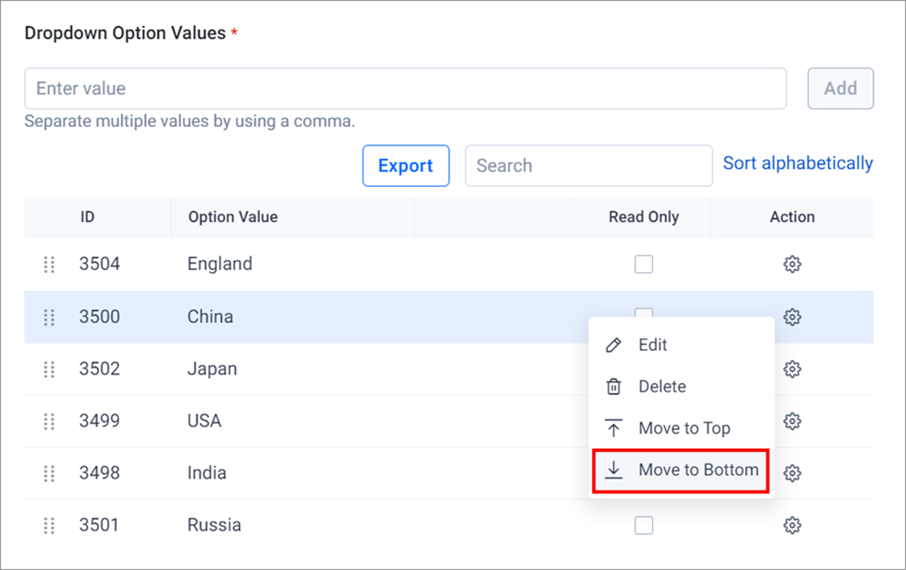Focus the Search box
Screen dimensions: 906x570
coord(588,166)
